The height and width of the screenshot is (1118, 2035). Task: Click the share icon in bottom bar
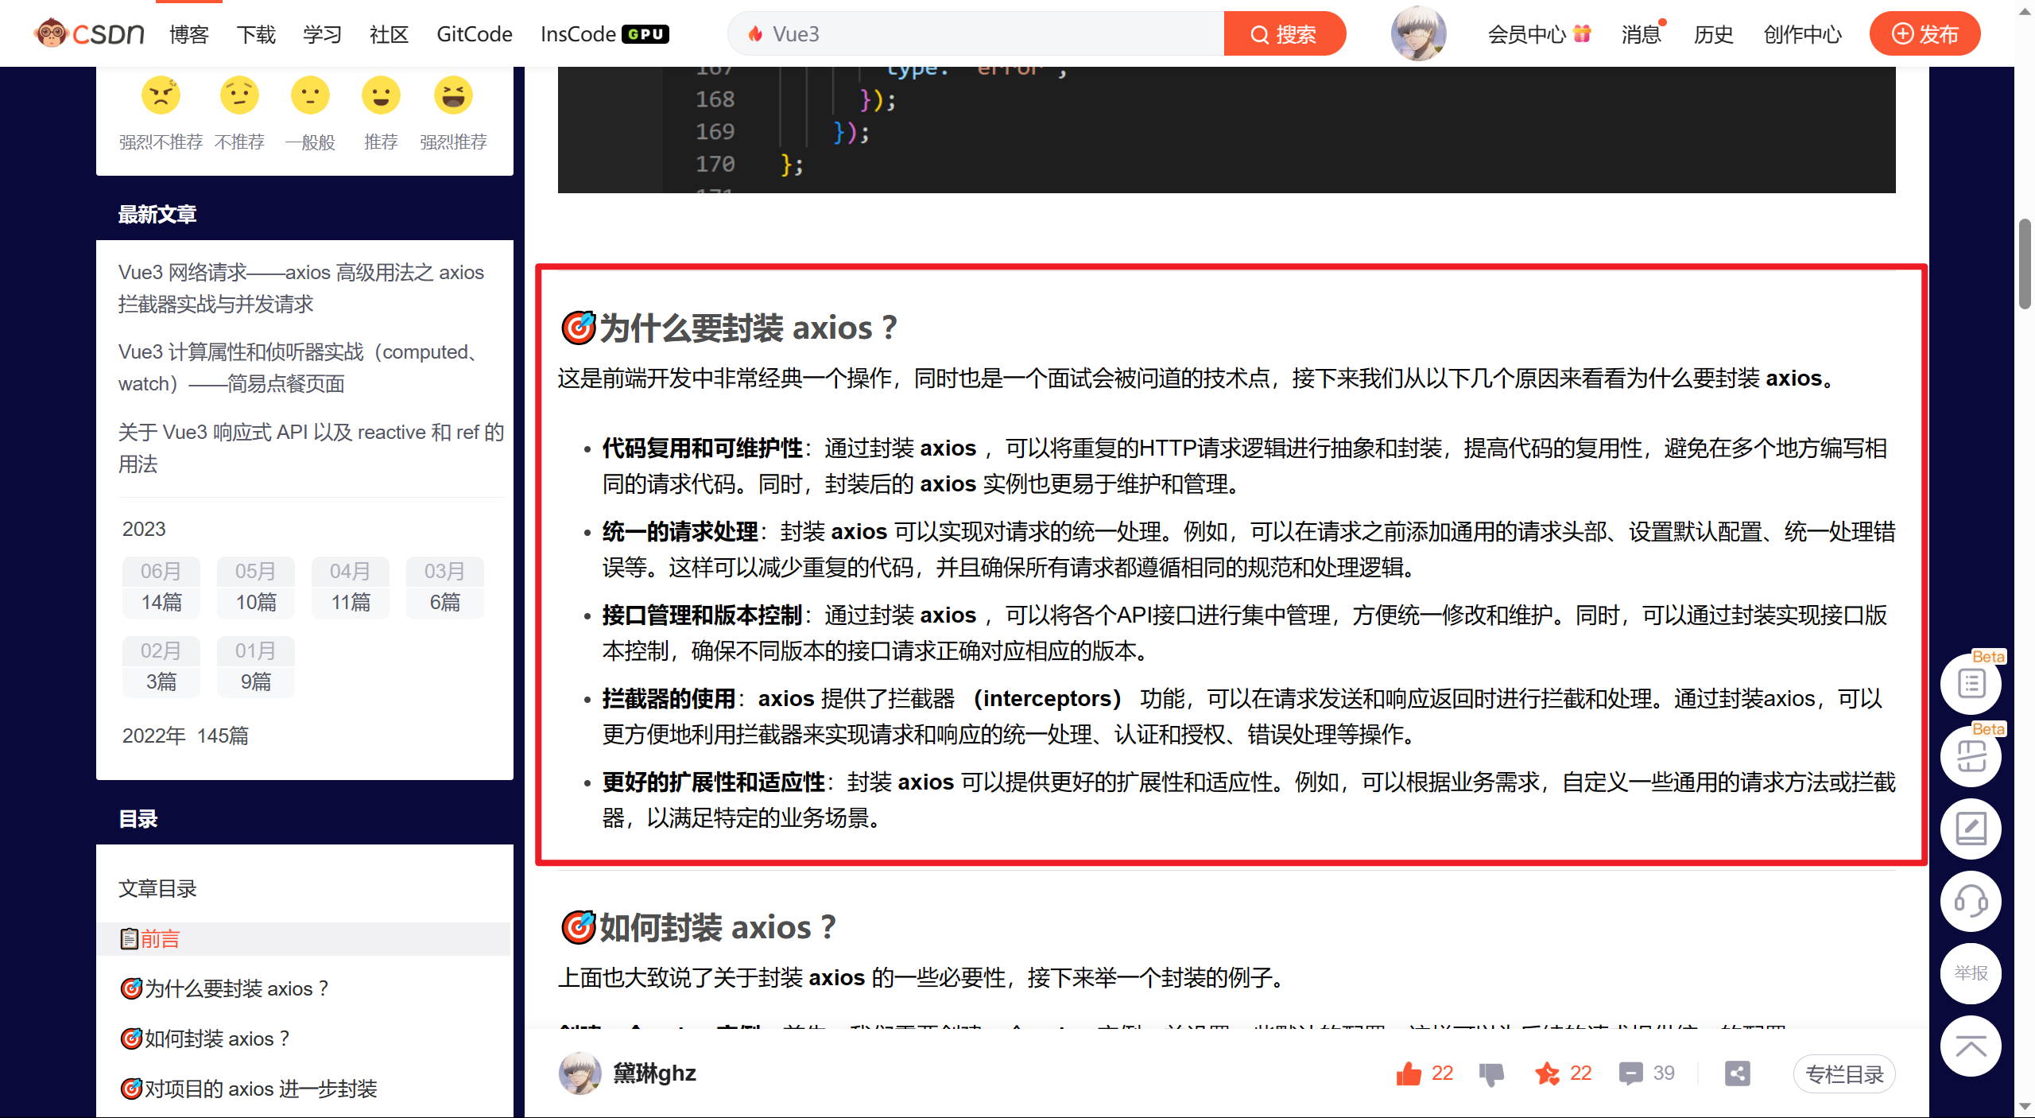coord(1737,1073)
